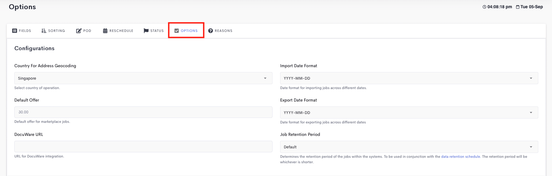This screenshot has width=552, height=176.
Task: Click the Options tab checkmark icon
Action: click(177, 31)
